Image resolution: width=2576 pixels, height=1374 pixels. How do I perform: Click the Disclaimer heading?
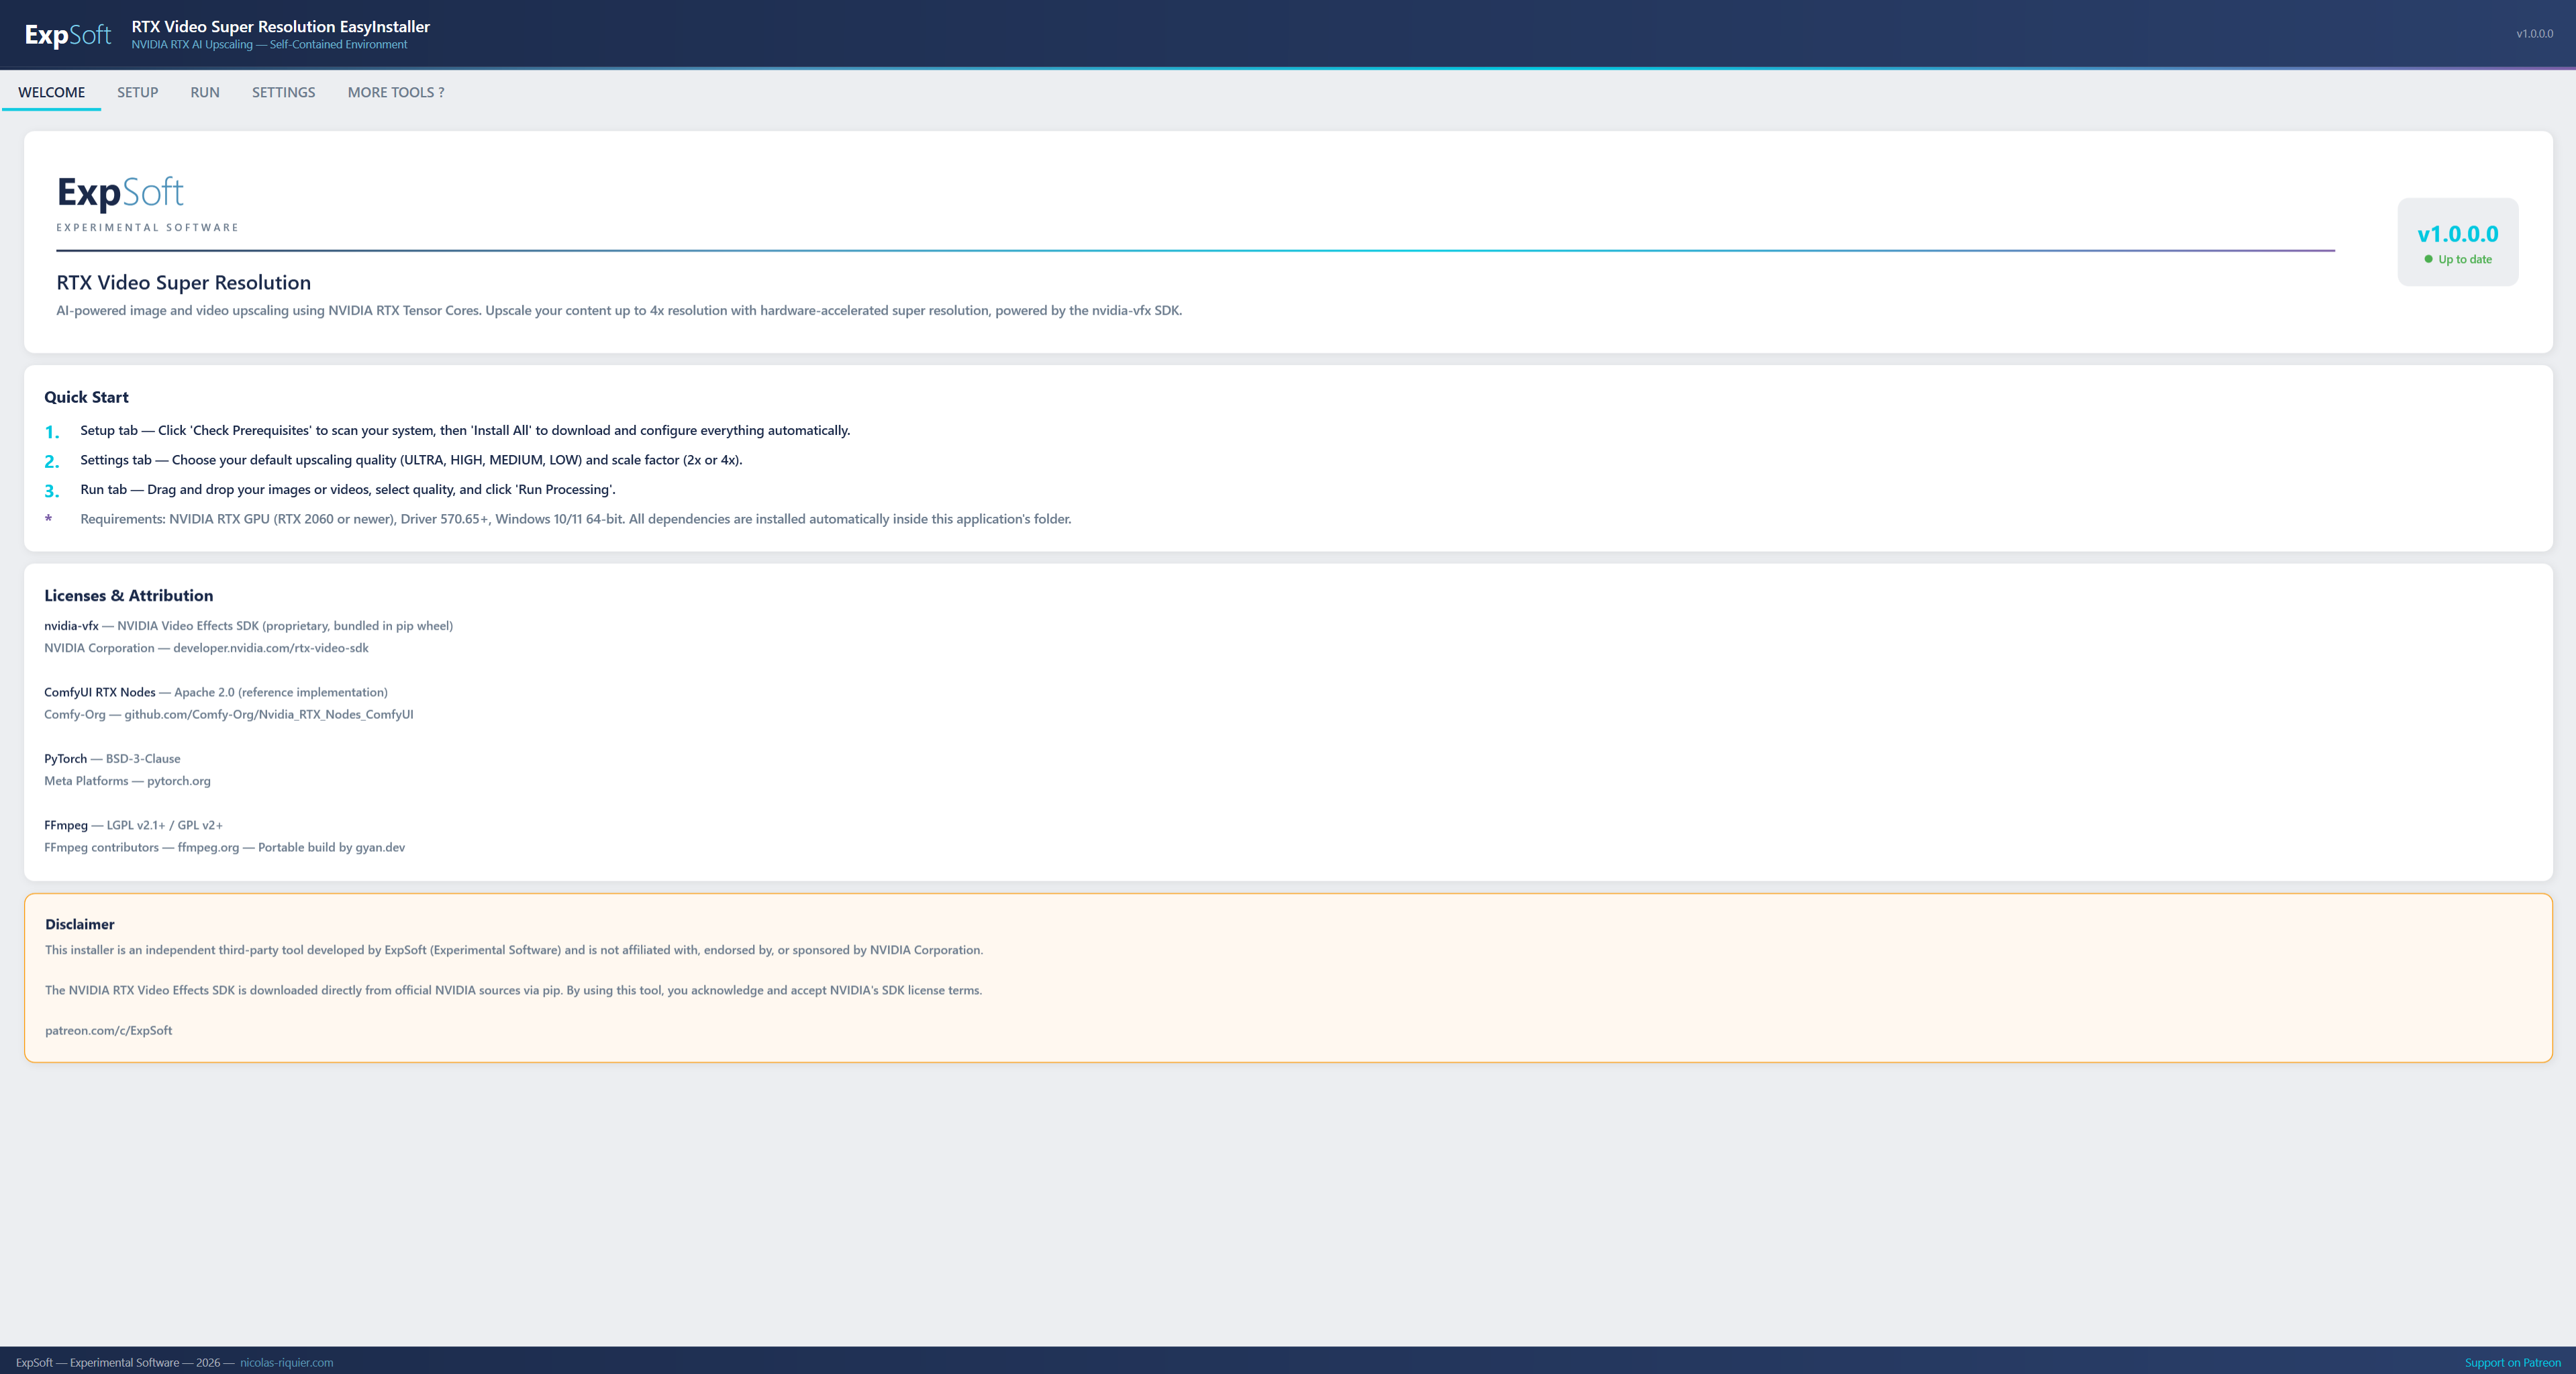(x=79, y=925)
